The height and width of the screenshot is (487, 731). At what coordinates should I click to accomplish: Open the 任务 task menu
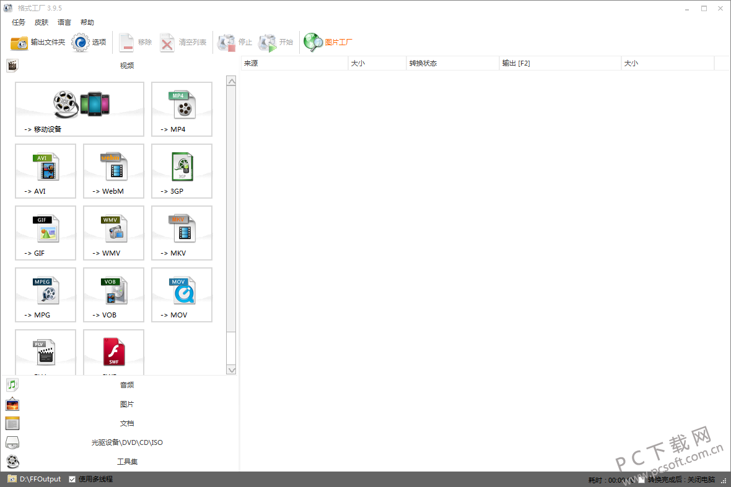coord(19,22)
